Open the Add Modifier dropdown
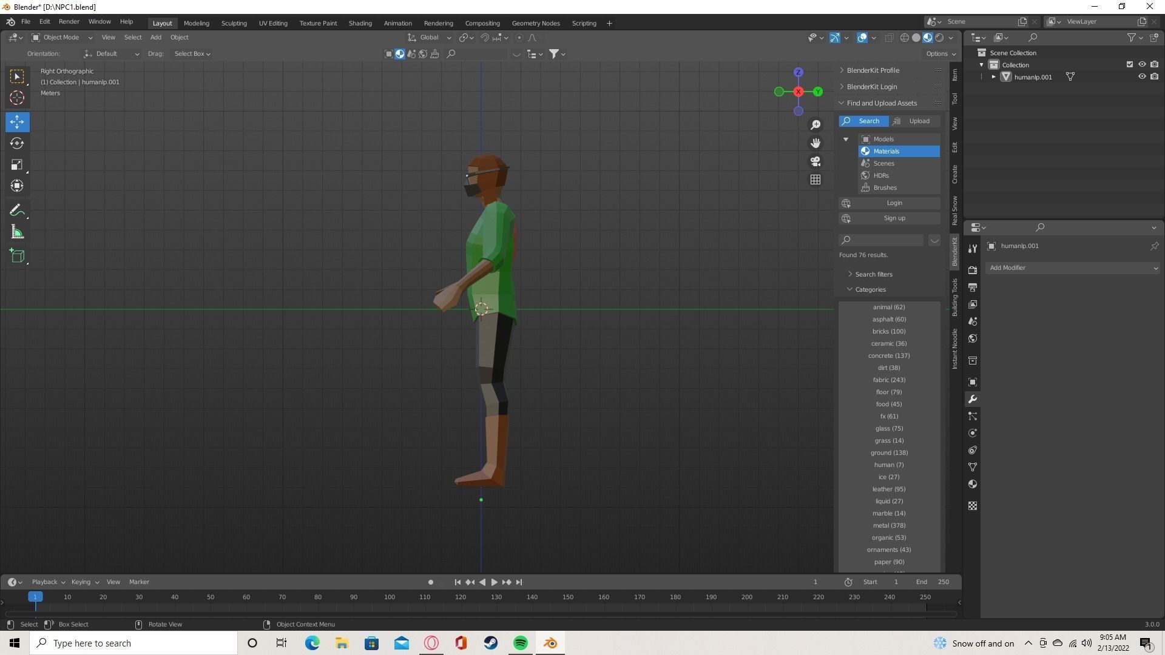 tap(1073, 268)
